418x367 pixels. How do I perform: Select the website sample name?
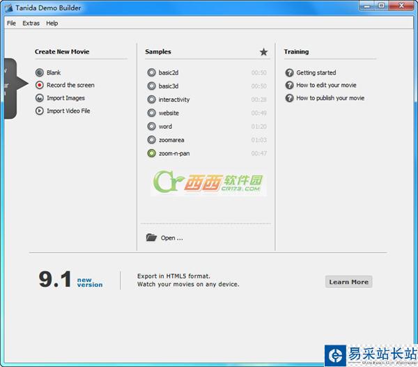pos(169,113)
